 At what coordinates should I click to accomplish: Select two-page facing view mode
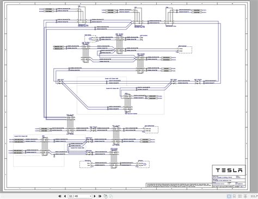pos(240,196)
